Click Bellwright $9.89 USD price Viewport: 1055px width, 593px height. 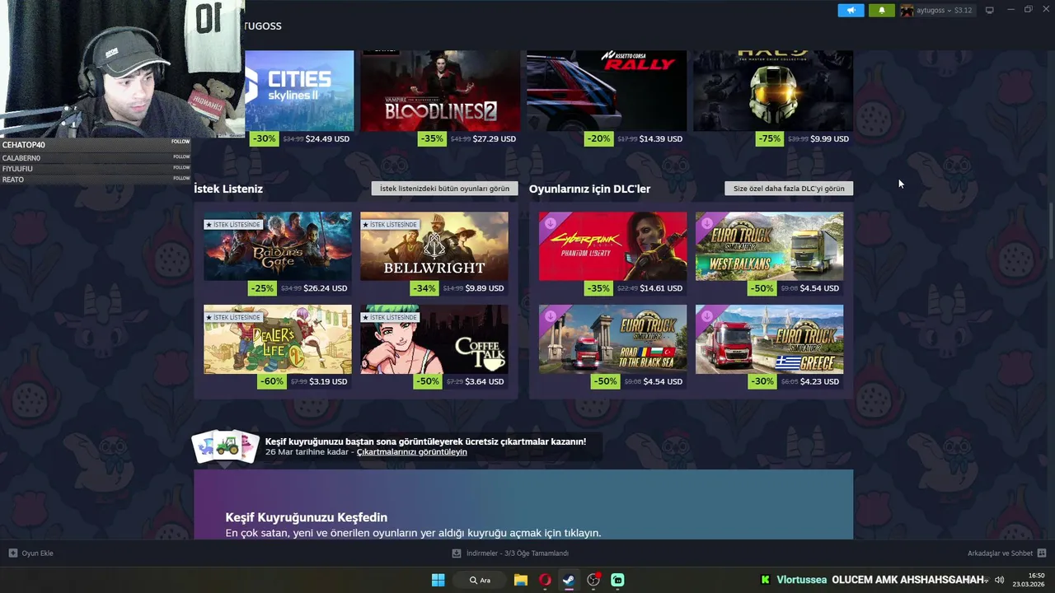[485, 288]
